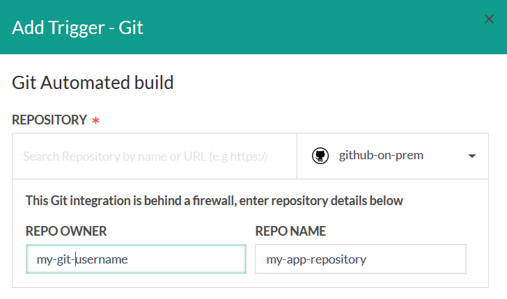Close the Add Trigger dialog

click(x=489, y=19)
